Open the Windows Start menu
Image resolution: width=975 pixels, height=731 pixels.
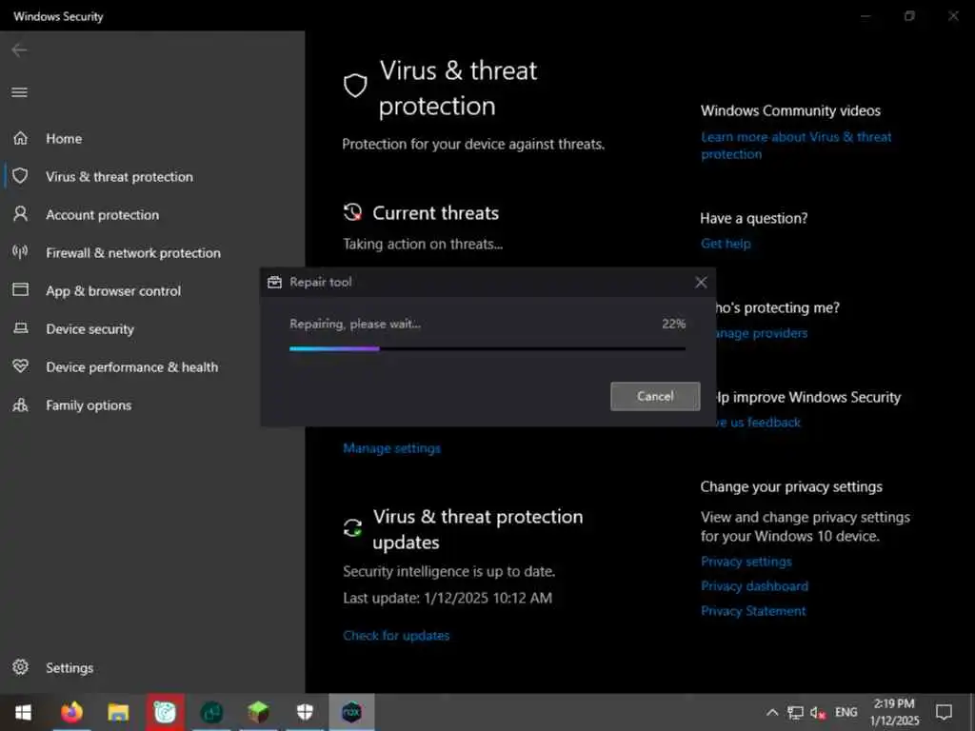[x=23, y=712]
